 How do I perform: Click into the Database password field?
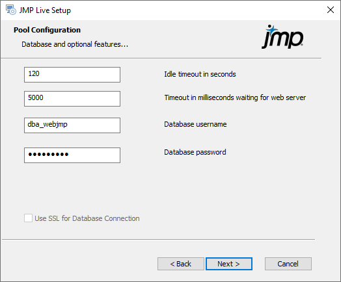coord(72,155)
